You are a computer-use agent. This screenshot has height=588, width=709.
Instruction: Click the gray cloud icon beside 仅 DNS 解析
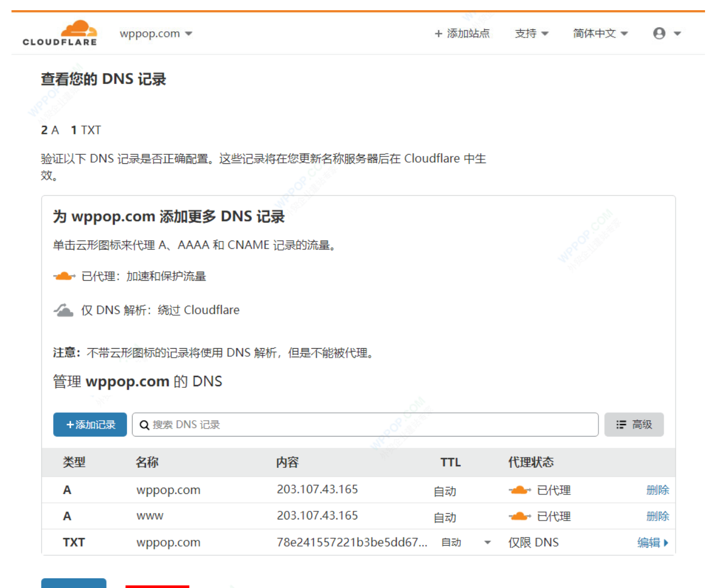tap(63, 310)
